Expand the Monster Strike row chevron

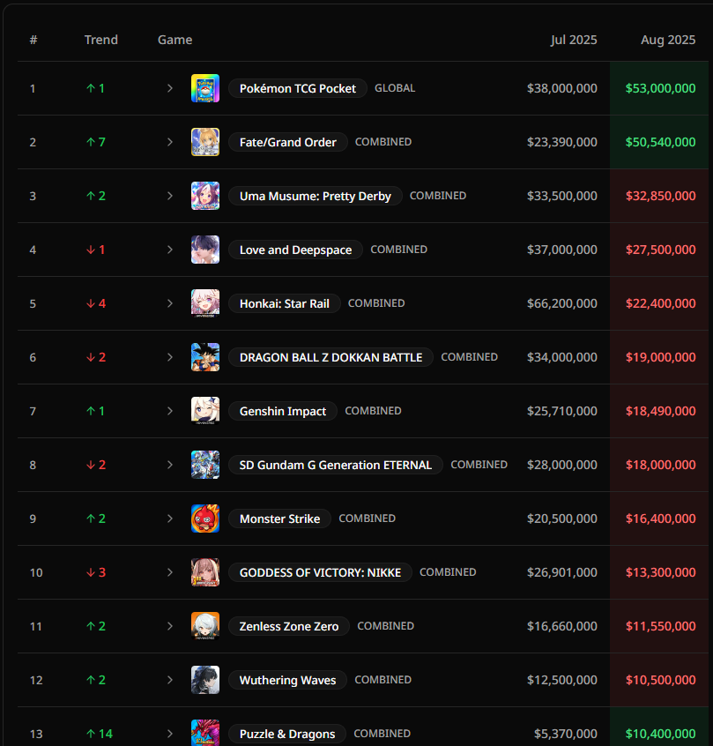pos(170,518)
